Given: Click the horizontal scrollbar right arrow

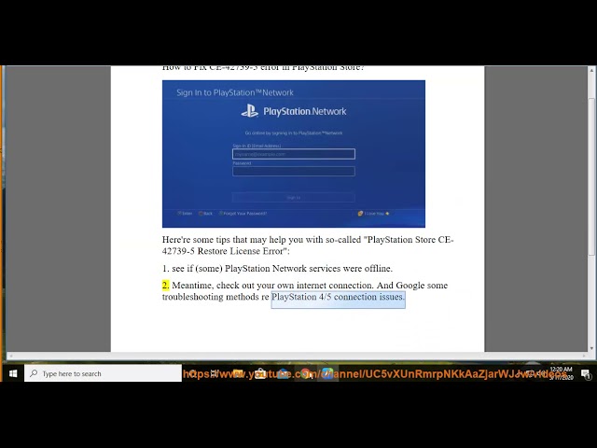Looking at the screenshot, I should (584, 357).
